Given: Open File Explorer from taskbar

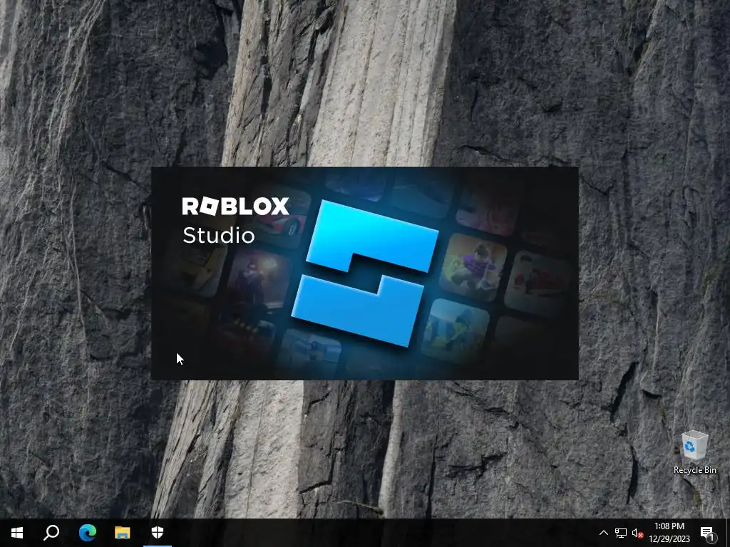Looking at the screenshot, I should coord(123,532).
